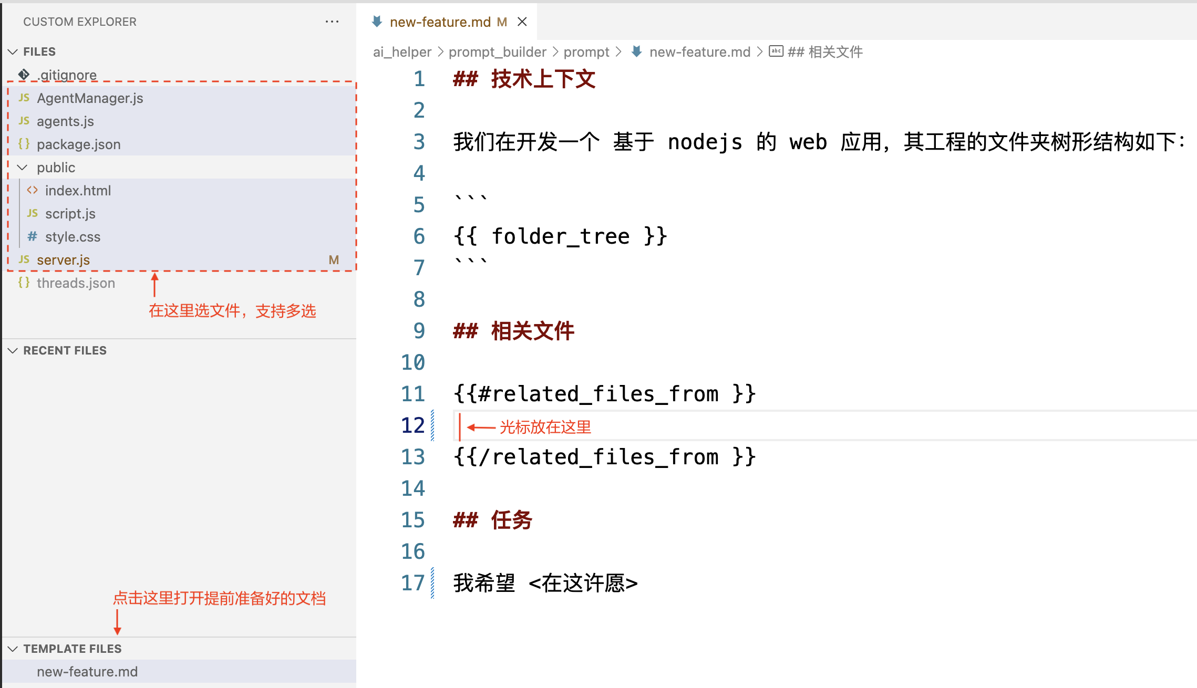Click the ## 任务 heading on line 15
This screenshot has width=1197, height=688.
pos(492,520)
